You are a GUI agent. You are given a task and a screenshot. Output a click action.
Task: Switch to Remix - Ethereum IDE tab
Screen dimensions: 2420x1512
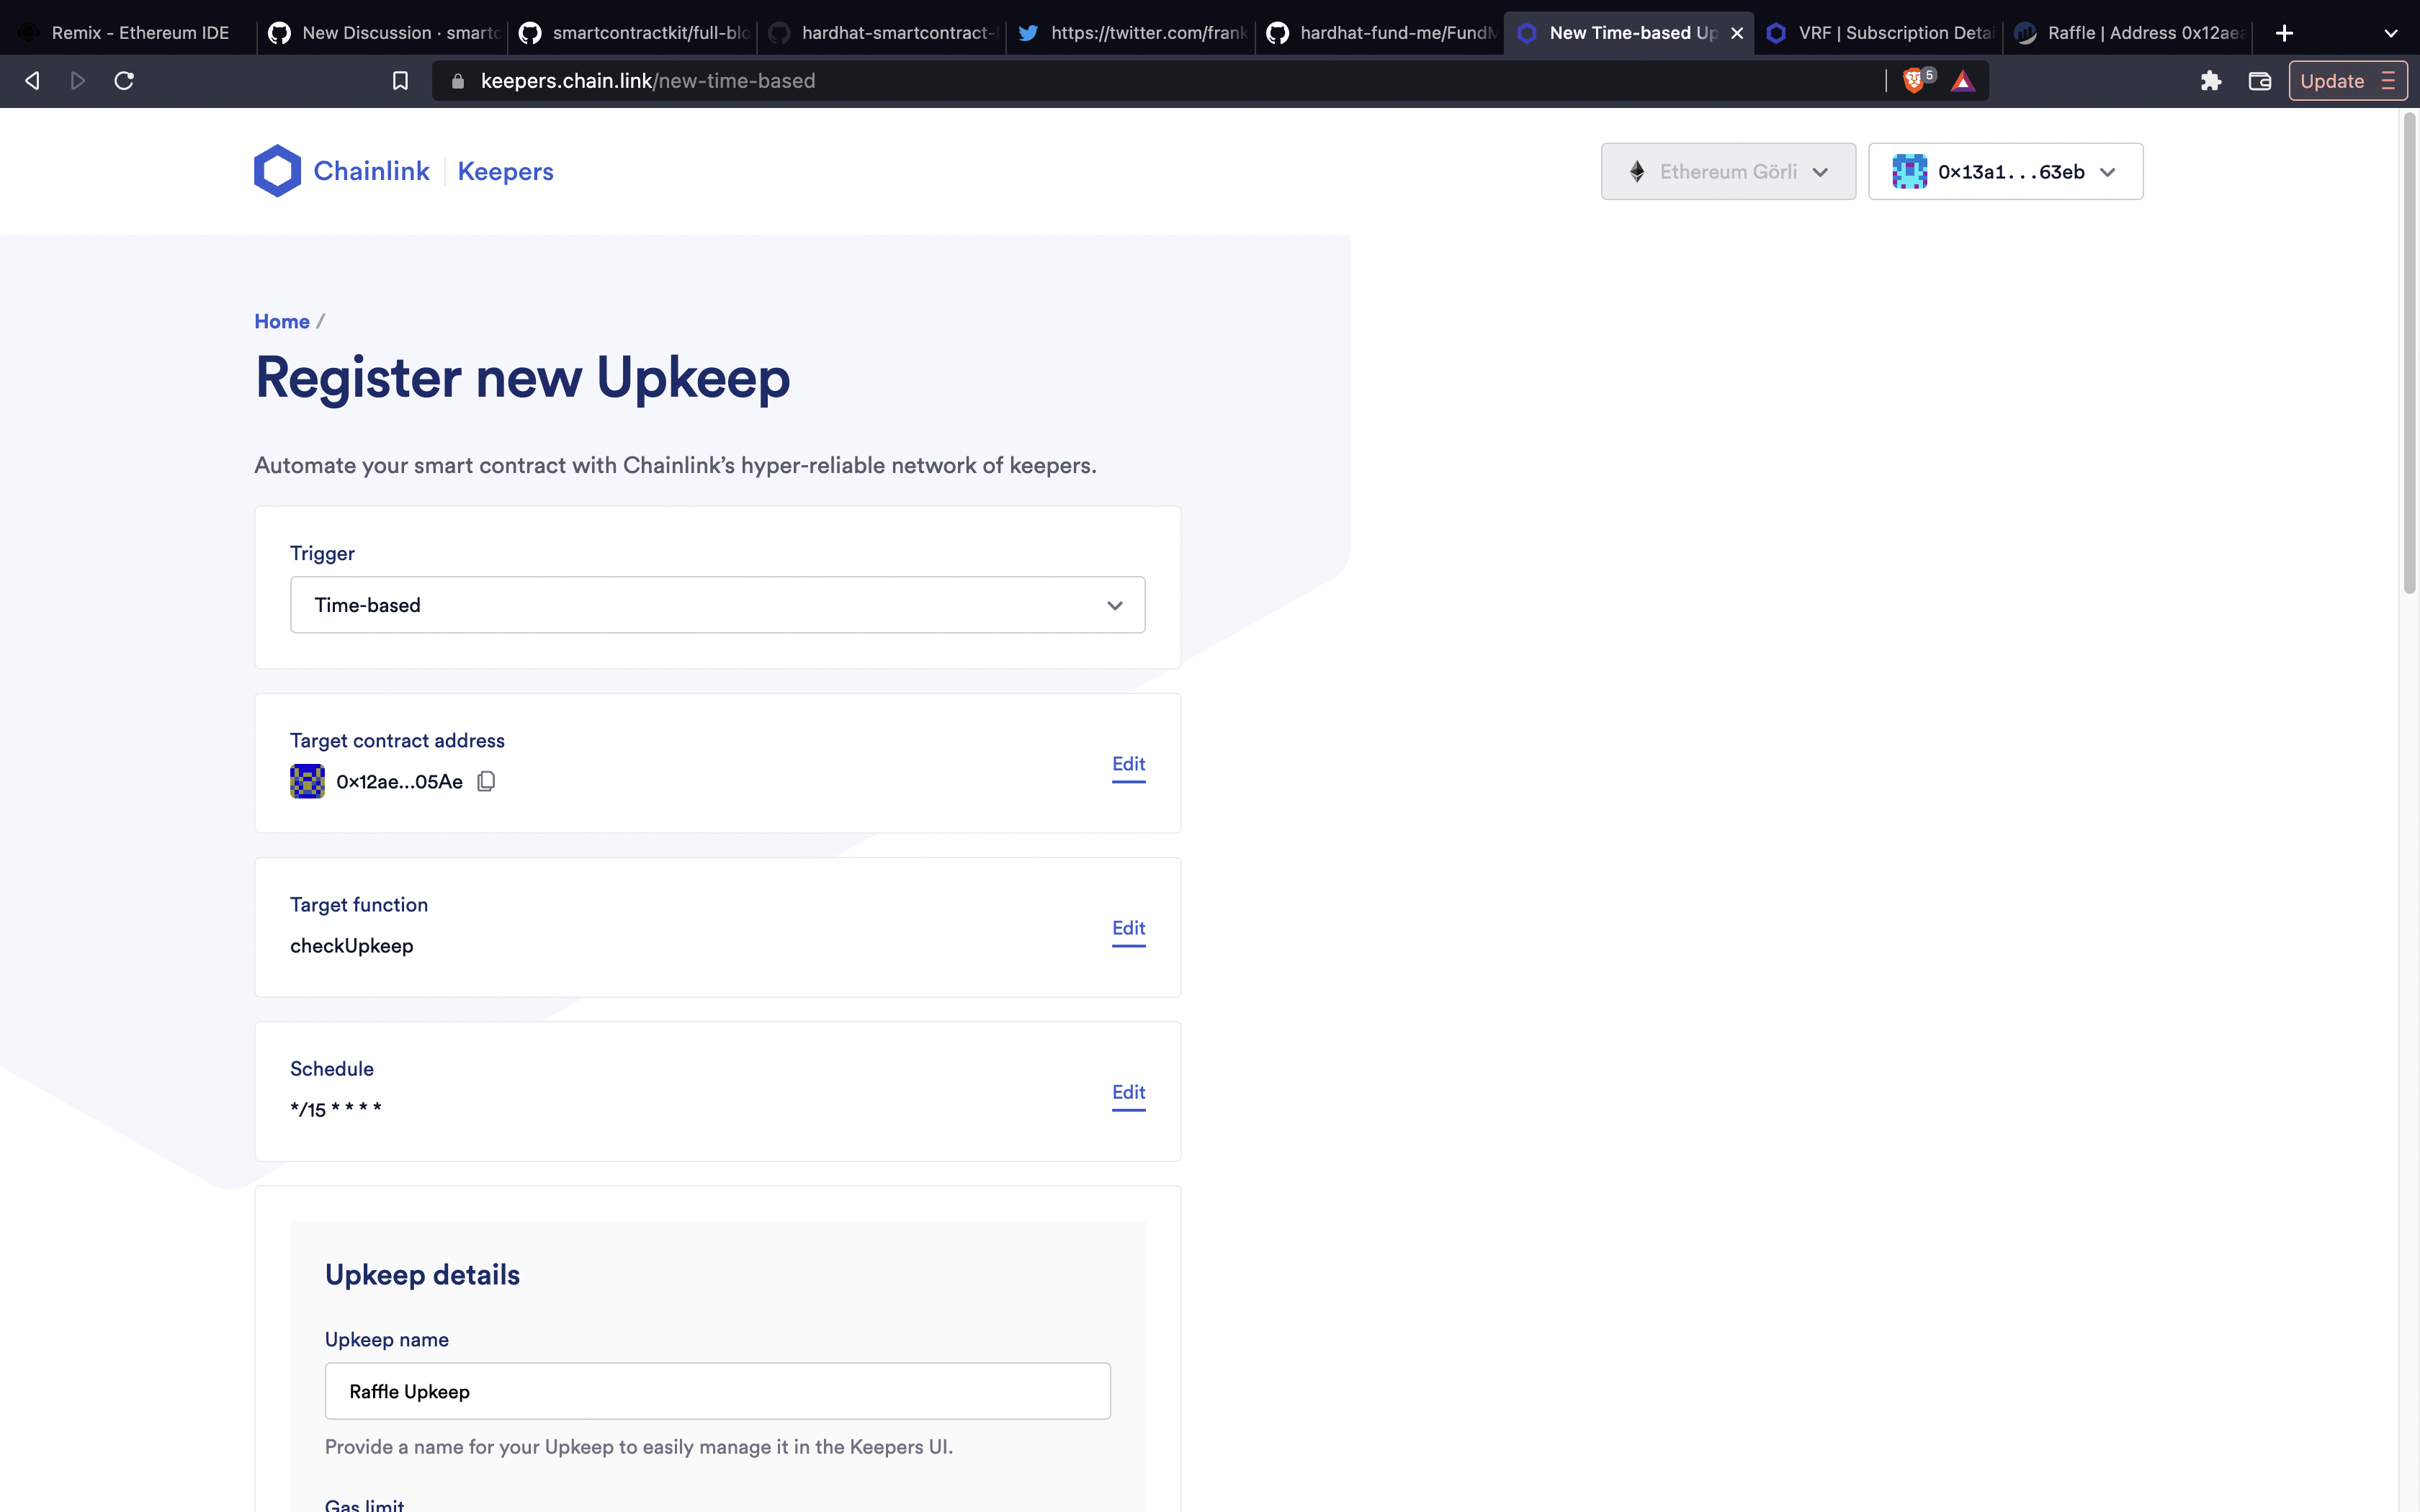pyautogui.click(x=128, y=33)
